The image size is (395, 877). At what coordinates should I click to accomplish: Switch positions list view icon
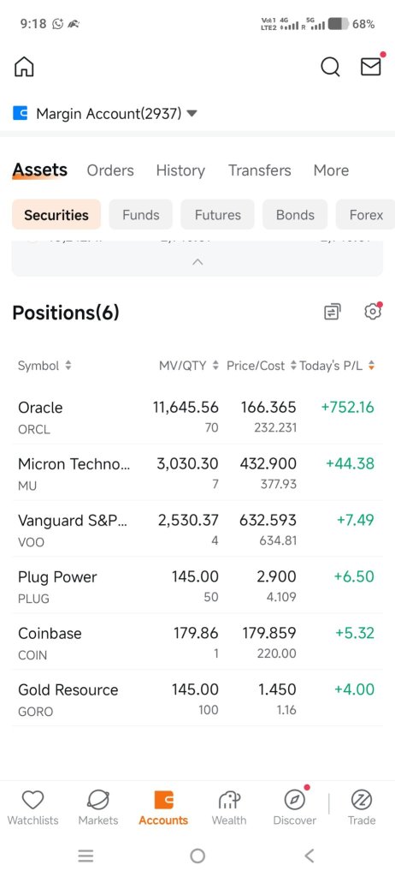[333, 312]
